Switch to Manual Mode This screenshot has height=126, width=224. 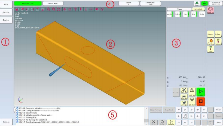[x=51, y=4]
